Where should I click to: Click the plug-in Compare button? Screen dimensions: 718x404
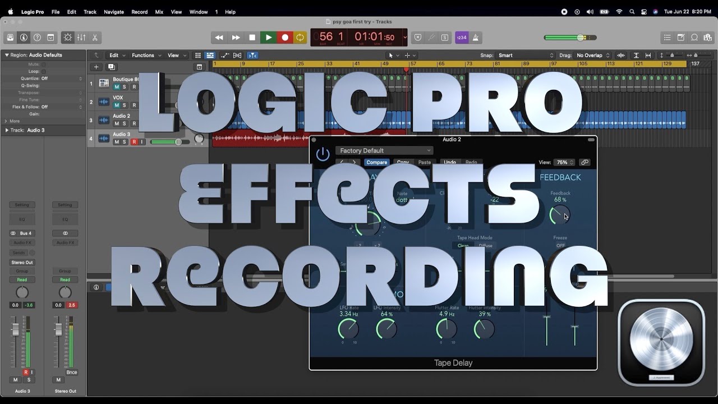[376, 162]
